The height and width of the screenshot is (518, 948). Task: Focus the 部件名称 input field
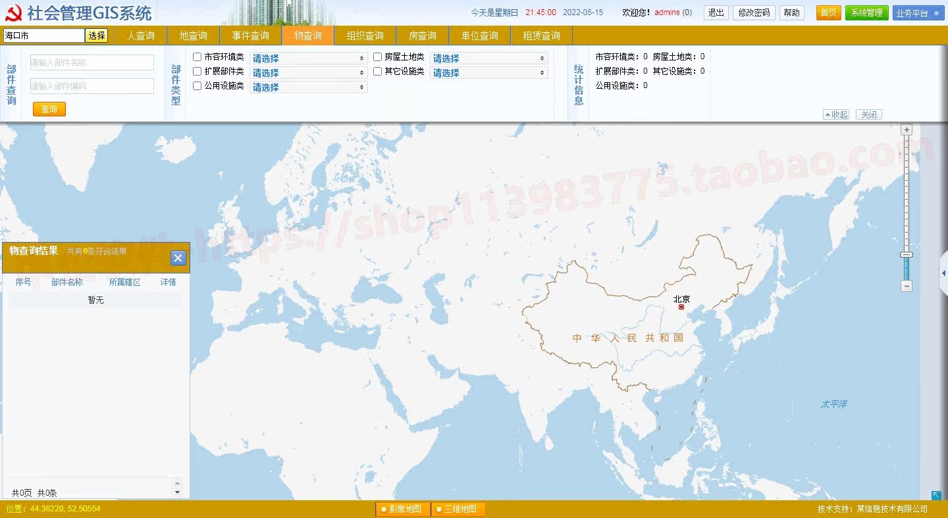pos(92,62)
